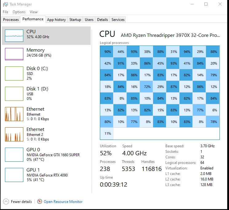
Task: Select the Performance tab
Action: pyautogui.click(x=33, y=19)
